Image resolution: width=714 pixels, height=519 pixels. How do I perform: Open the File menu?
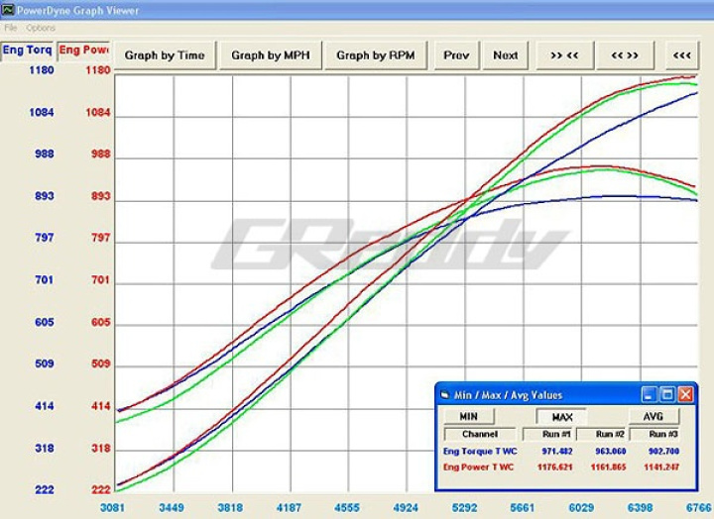click(x=11, y=28)
